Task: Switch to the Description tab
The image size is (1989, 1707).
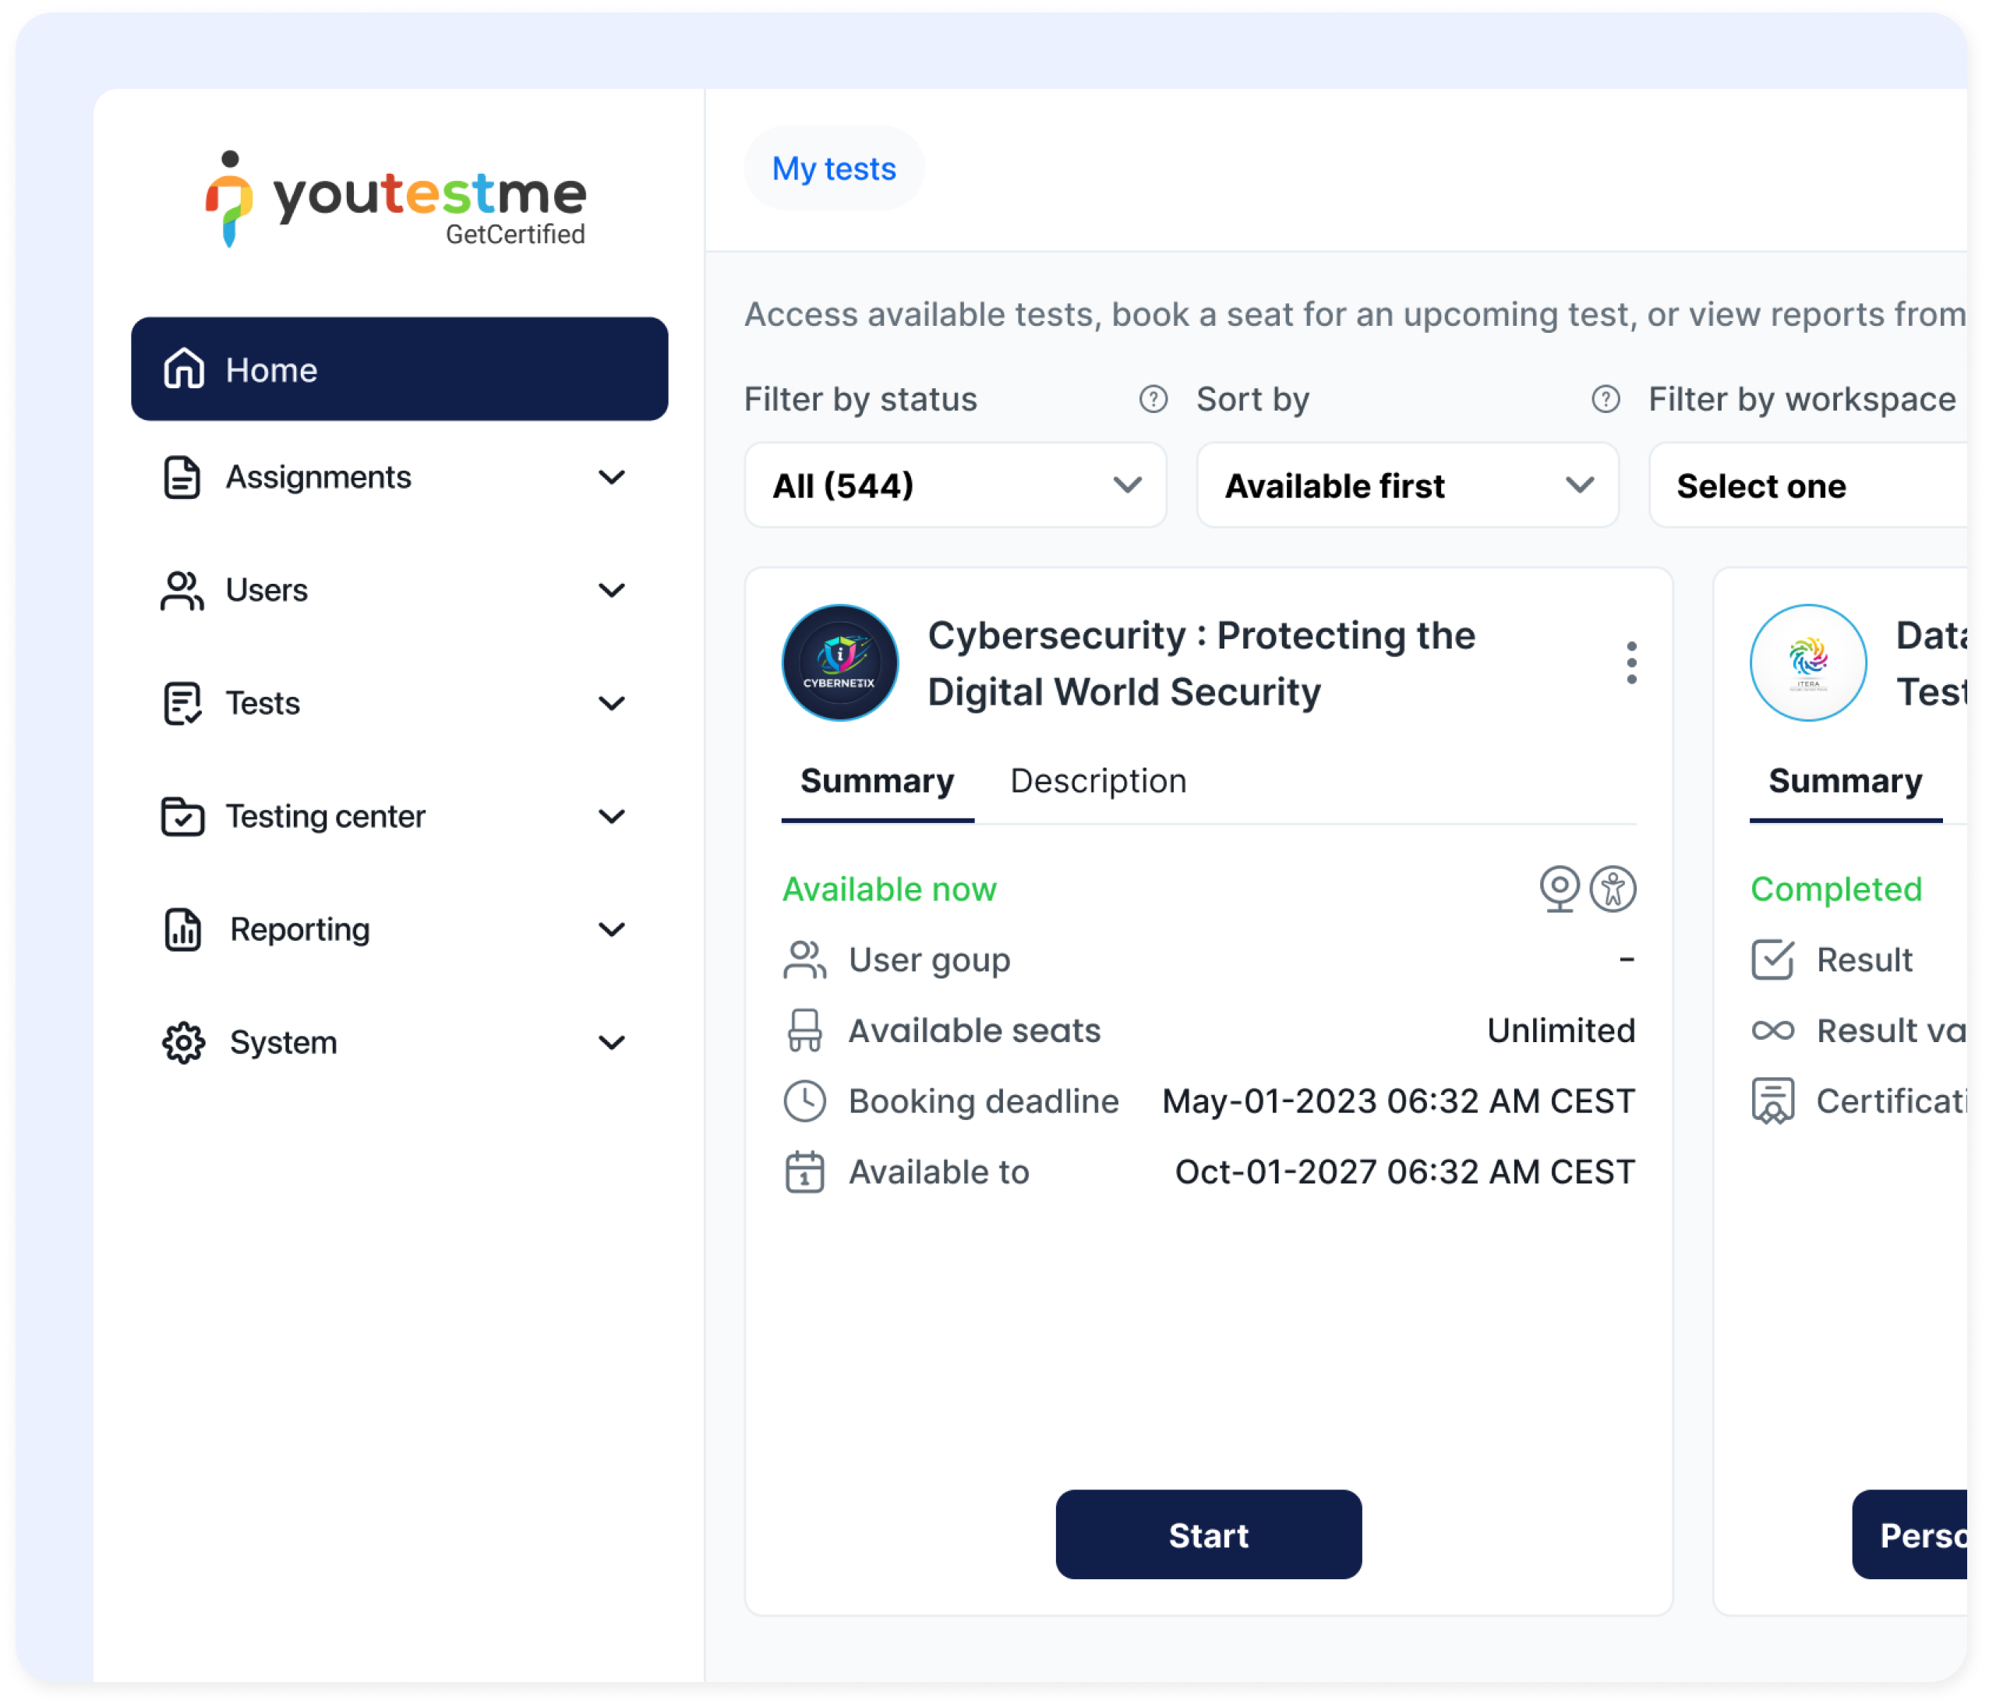Action: point(1098,782)
